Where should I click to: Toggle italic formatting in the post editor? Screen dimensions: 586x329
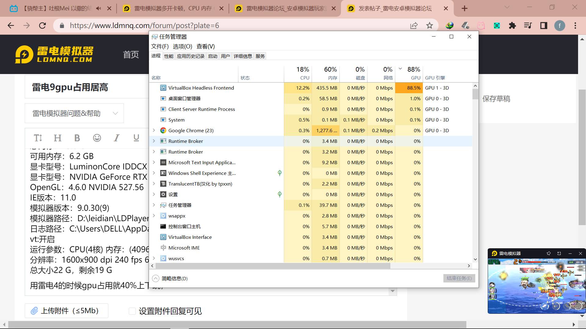click(x=117, y=138)
